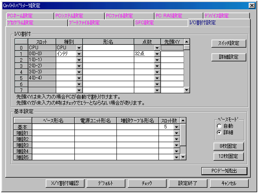Open the 種別 dropdown for slot 0(0-0)
Image resolution: width=258 pixels, height=193 pixels.
point(79,54)
